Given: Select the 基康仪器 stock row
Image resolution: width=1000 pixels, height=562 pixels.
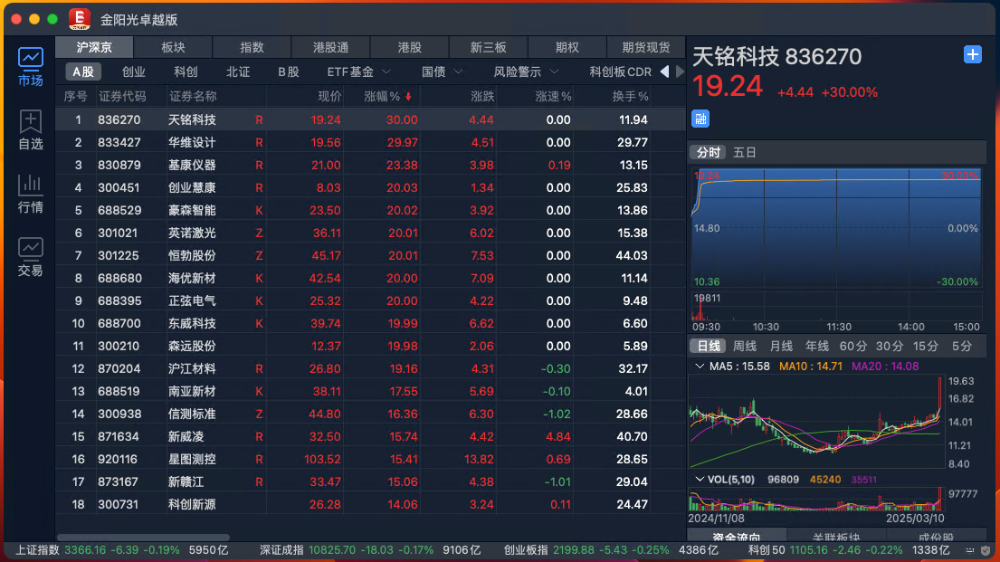Looking at the screenshot, I should [x=370, y=165].
